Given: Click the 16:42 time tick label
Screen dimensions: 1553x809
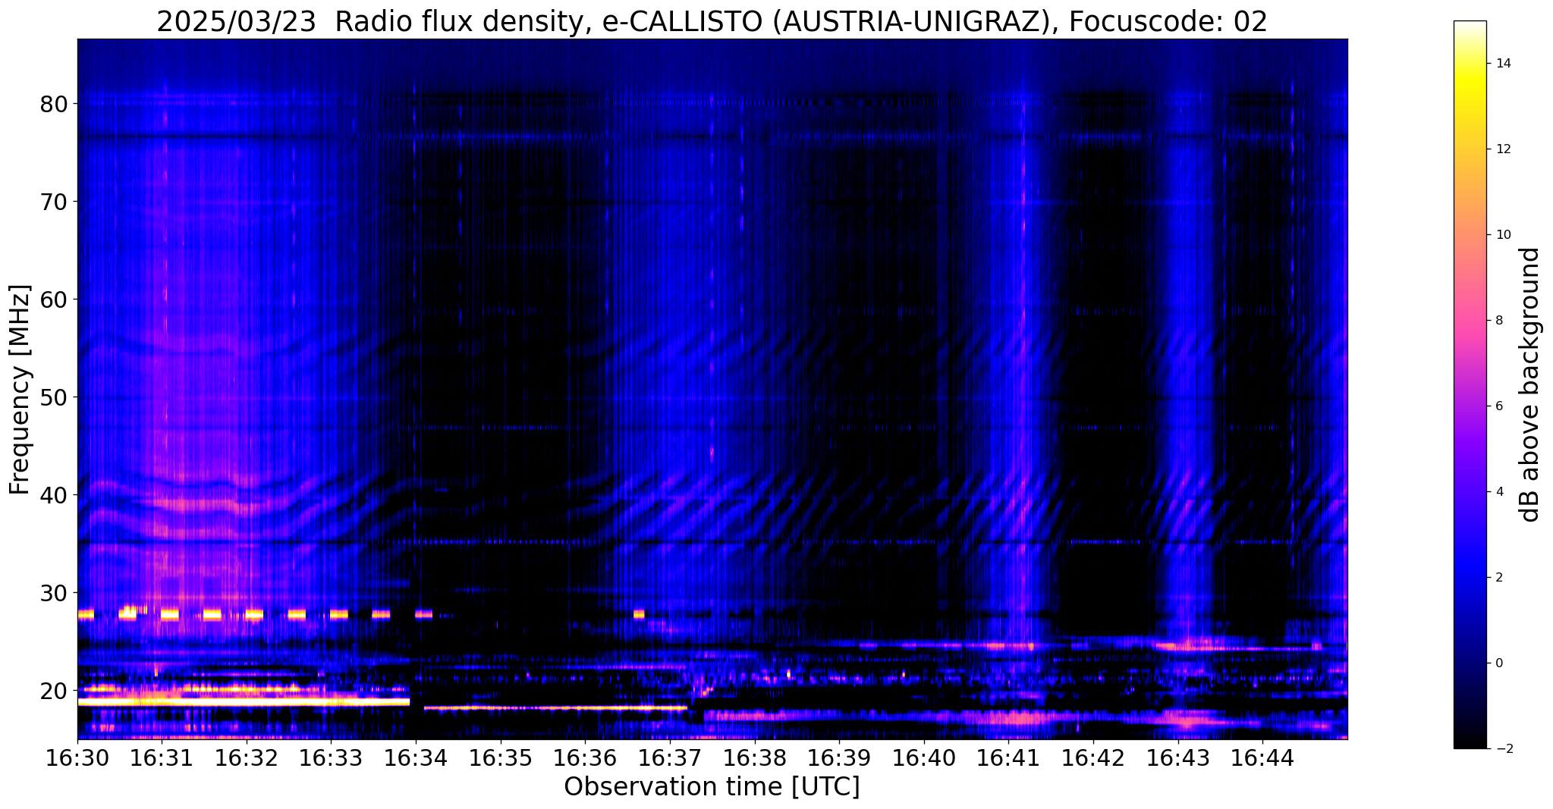Looking at the screenshot, I should 1093,758.
